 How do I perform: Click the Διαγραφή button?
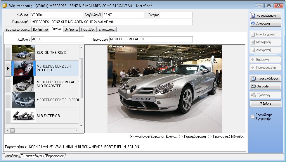pyautogui.click(x=265, y=50)
